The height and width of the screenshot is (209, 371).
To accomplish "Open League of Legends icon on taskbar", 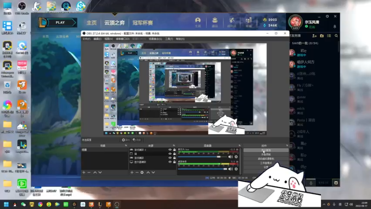I will point(100,204).
